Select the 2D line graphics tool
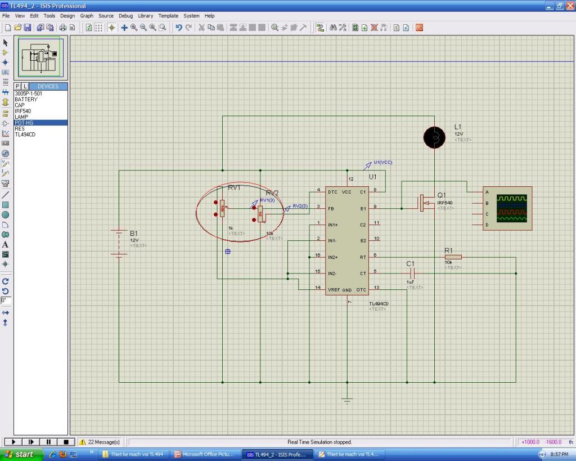 pos(6,195)
